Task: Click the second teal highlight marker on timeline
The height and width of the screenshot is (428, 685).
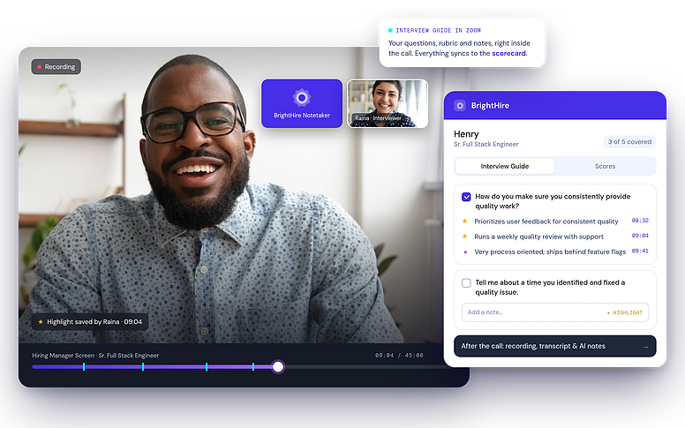Action: pos(143,367)
